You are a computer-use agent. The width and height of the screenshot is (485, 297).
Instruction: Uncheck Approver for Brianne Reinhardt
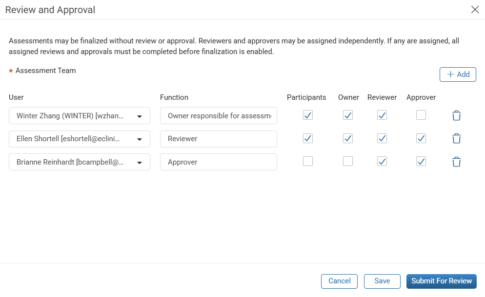click(421, 161)
